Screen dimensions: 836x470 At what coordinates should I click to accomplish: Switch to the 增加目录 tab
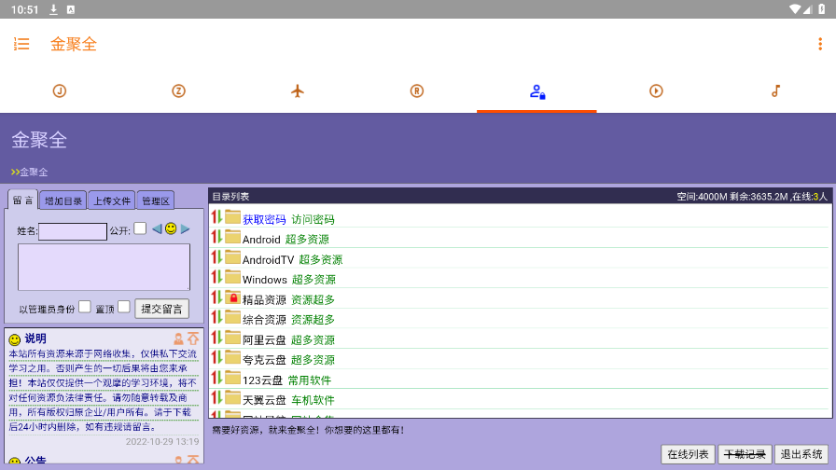63,200
